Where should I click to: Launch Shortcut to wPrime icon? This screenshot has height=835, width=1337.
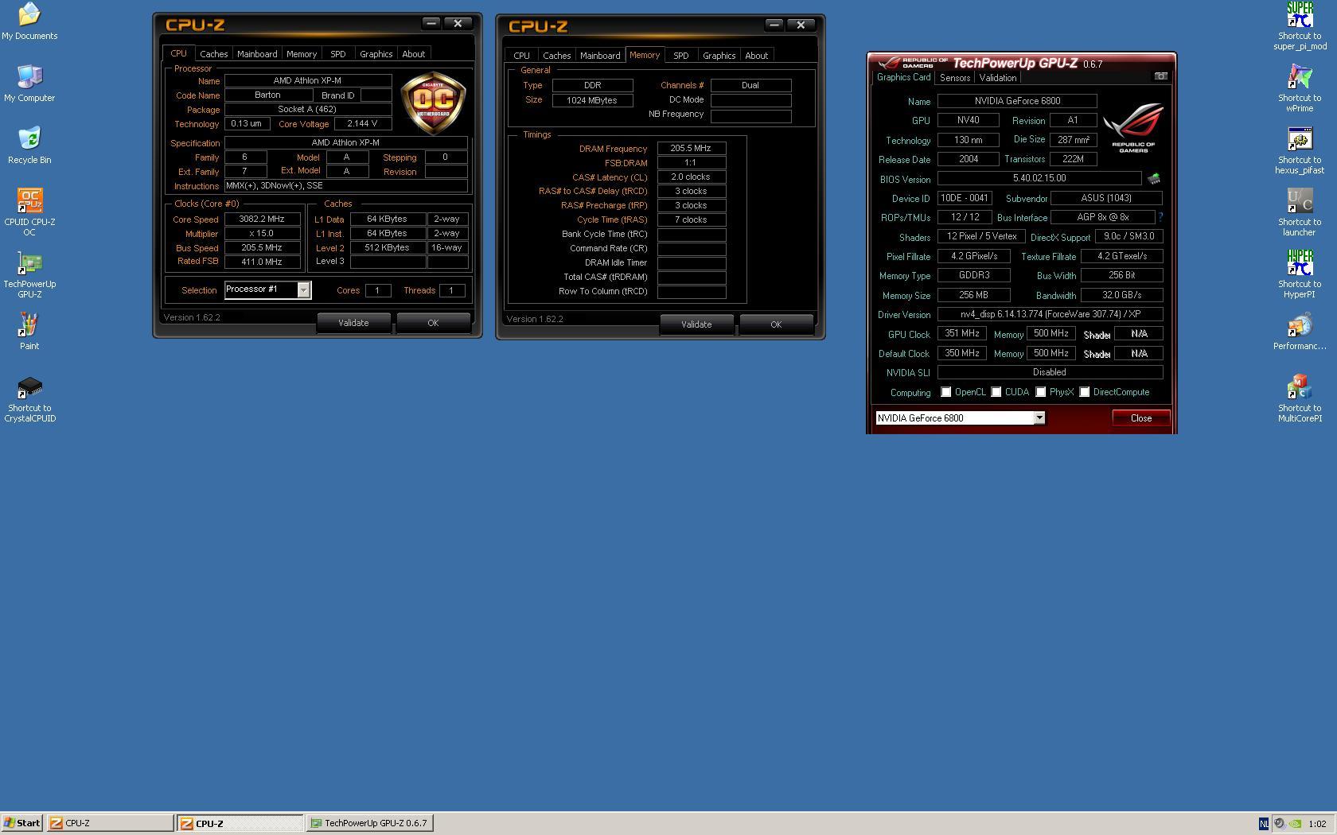tap(1300, 87)
